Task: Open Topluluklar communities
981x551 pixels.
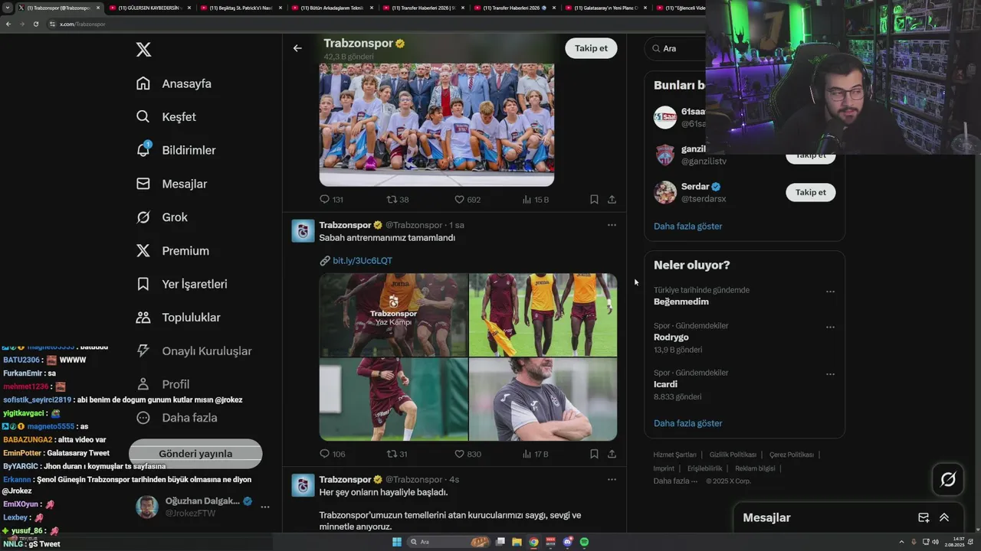Action: pos(178,318)
